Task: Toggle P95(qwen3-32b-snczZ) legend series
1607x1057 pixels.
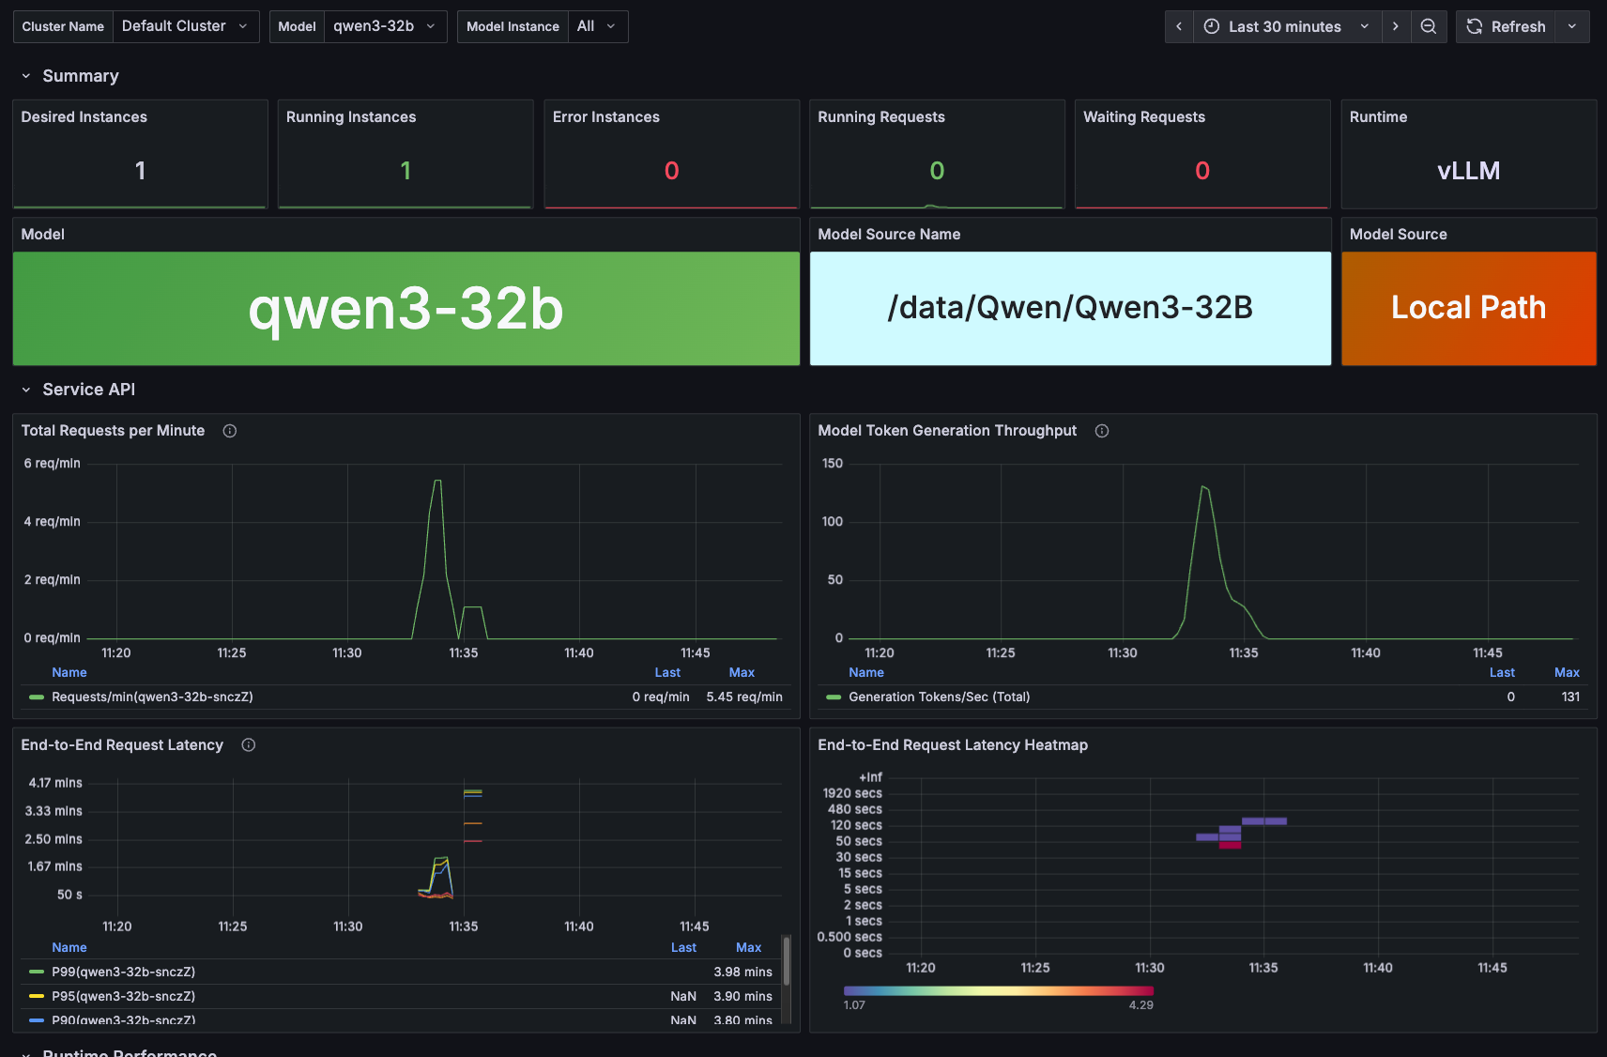Action: pos(123,996)
